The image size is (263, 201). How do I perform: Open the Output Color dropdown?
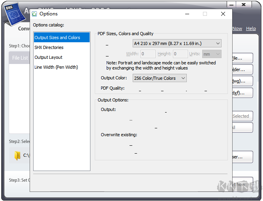(160, 78)
